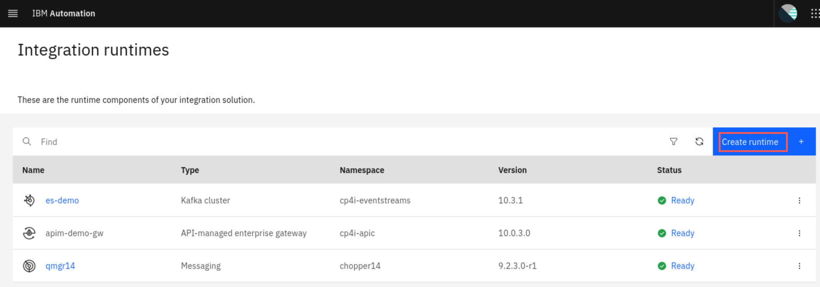Open the es-demo runtime link

(62, 200)
